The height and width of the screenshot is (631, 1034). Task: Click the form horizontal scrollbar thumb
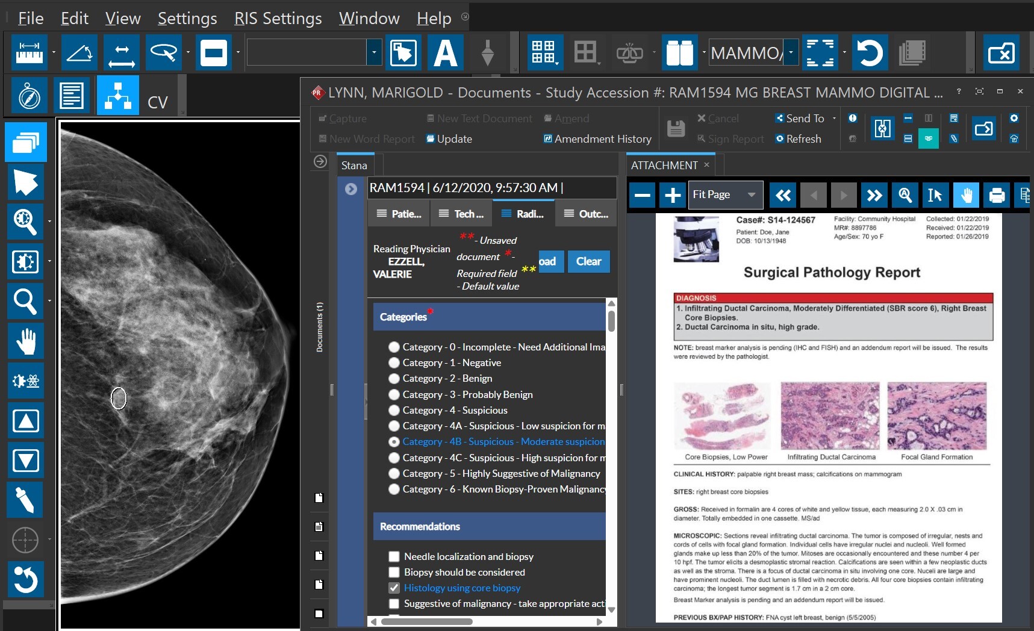pyautogui.click(x=426, y=621)
